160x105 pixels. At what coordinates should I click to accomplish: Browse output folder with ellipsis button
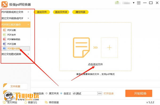(x=100, y=93)
